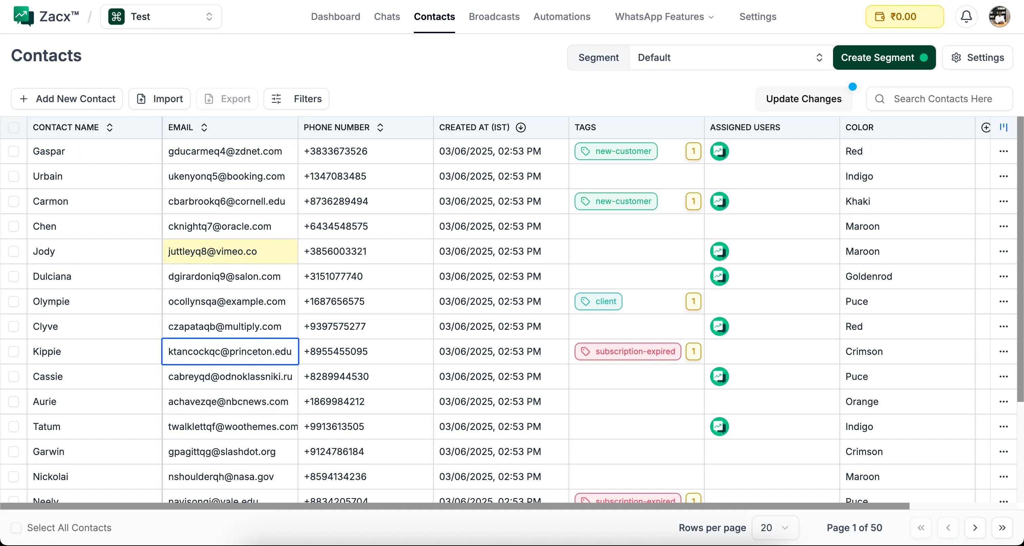Switch to the Broadcasts tab

[494, 16]
